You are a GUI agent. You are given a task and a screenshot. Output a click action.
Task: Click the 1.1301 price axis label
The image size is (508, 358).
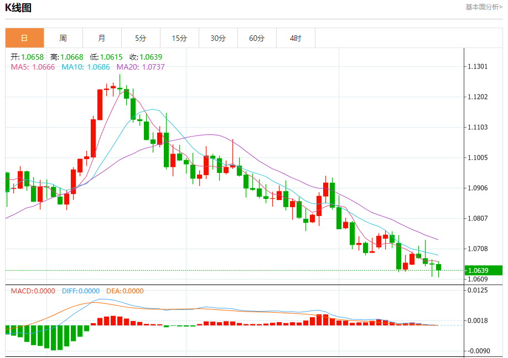(478, 67)
